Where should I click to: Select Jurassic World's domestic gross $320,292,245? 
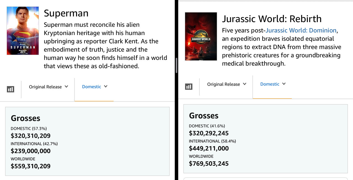click(209, 133)
